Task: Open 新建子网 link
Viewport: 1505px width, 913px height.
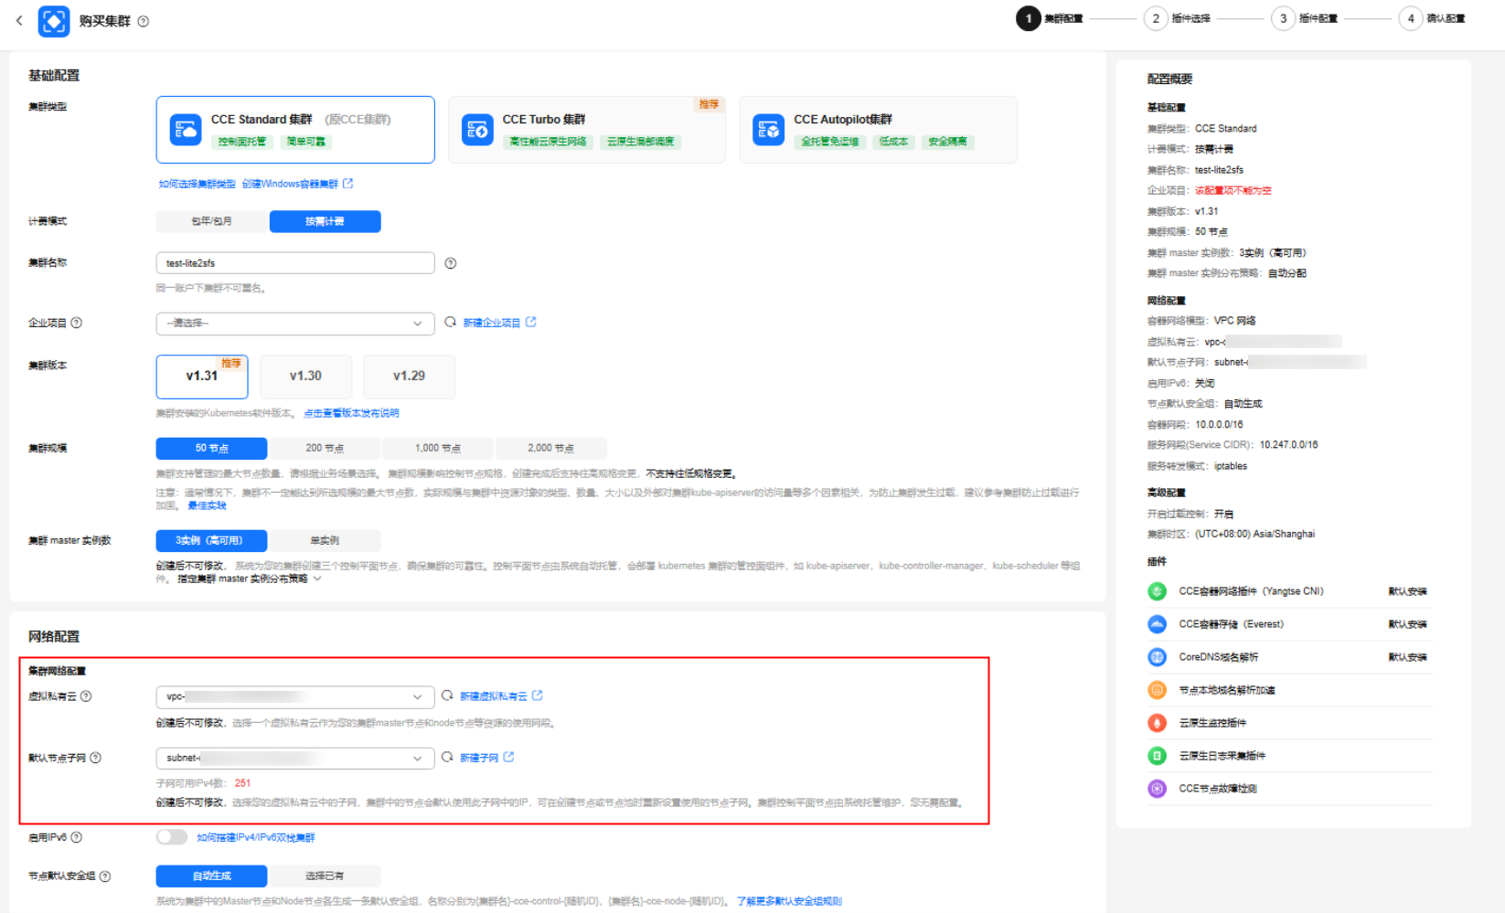Action: [x=479, y=758]
